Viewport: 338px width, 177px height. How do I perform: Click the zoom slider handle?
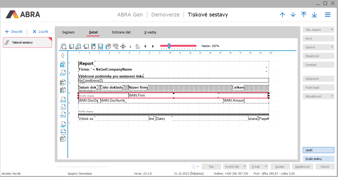pyautogui.click(x=169, y=46)
